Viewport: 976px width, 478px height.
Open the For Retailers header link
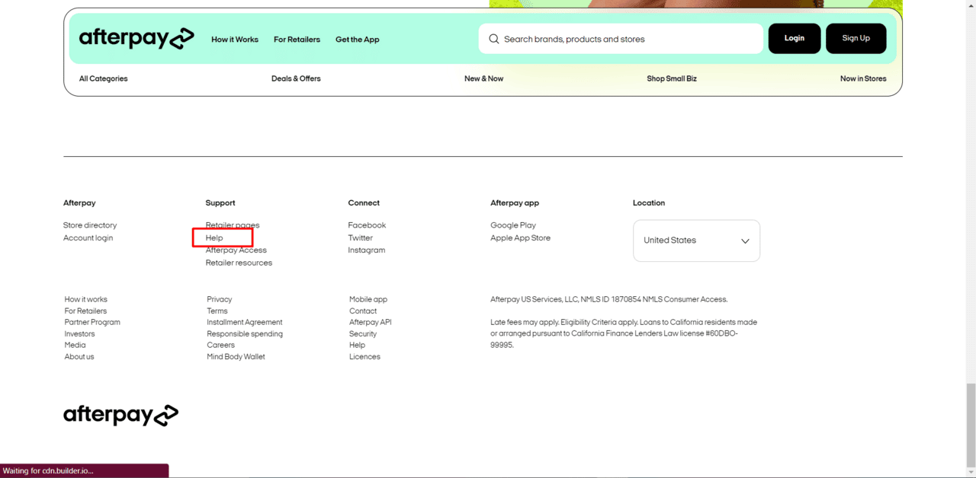coord(297,40)
